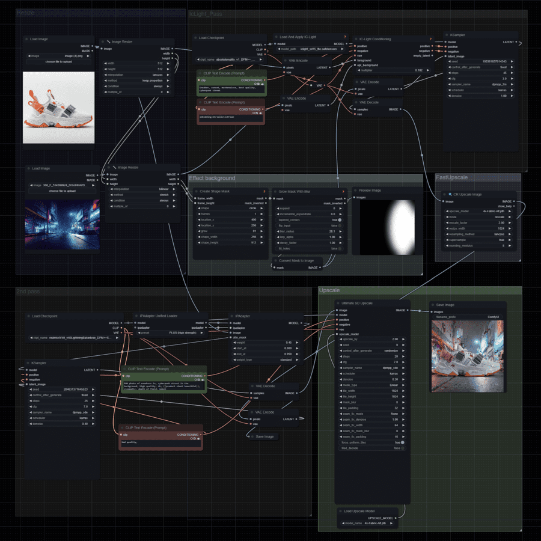This screenshot has width=541, height=541.
Task: Click the help icon on Load And Apply IC-Light
Action: pos(344,37)
